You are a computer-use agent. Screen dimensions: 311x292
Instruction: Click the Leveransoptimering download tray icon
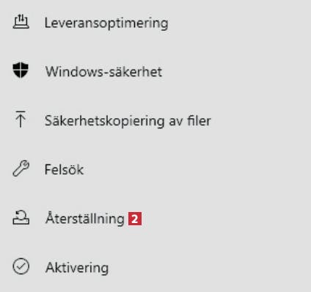coord(21,21)
